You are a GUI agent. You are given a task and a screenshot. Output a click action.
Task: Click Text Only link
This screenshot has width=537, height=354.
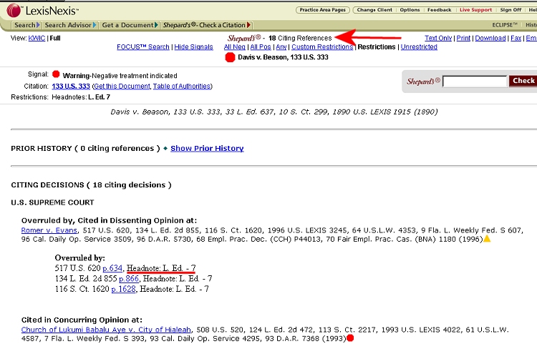[438, 38]
